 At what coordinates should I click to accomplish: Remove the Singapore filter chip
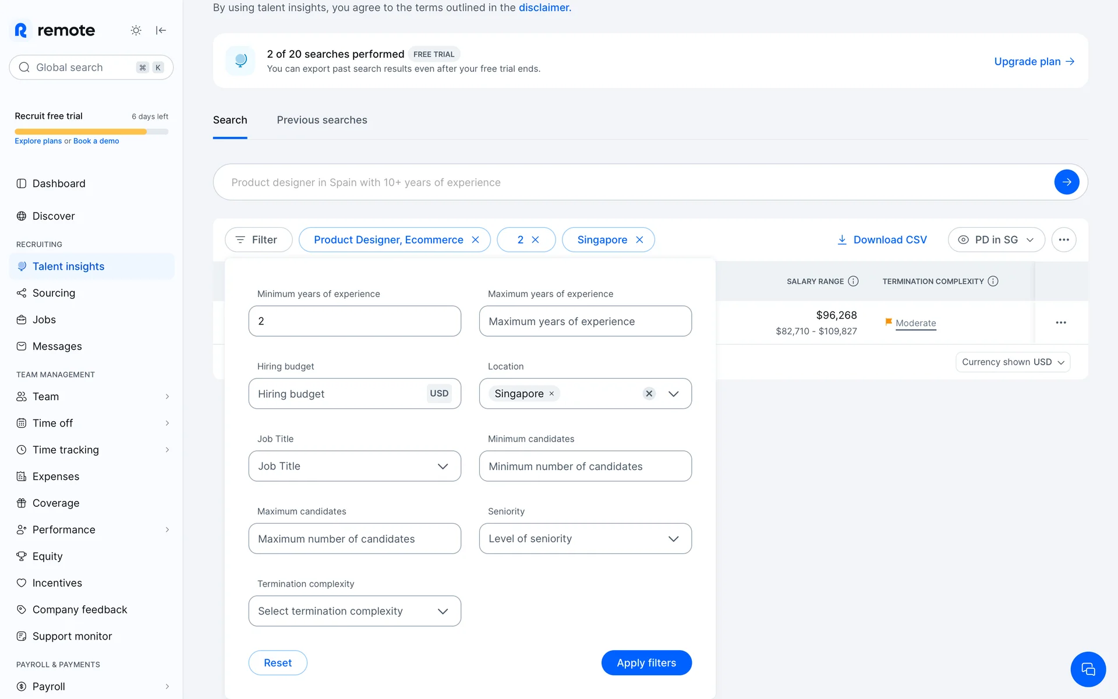click(x=639, y=240)
